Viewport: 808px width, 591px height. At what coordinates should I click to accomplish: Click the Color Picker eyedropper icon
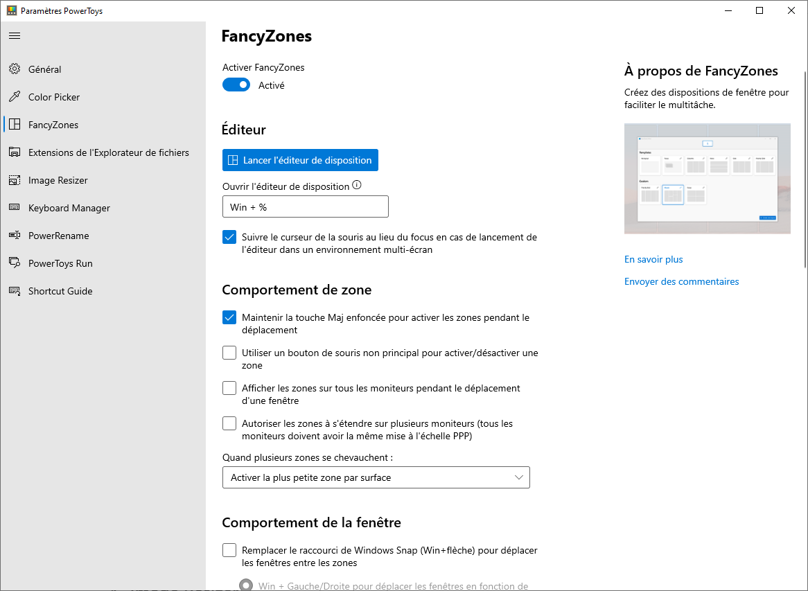click(x=15, y=97)
